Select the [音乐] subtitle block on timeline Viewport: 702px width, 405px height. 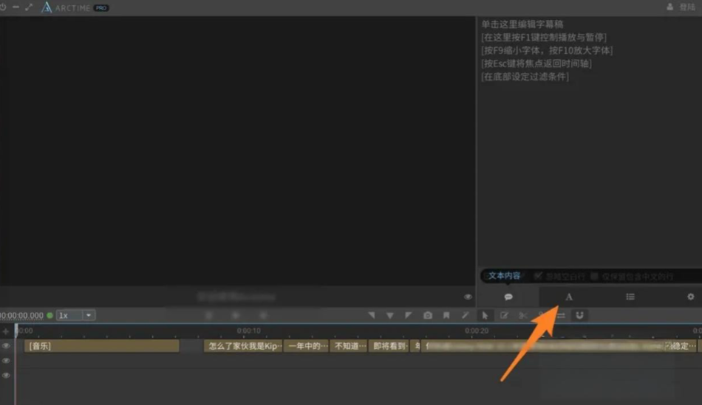pos(101,346)
